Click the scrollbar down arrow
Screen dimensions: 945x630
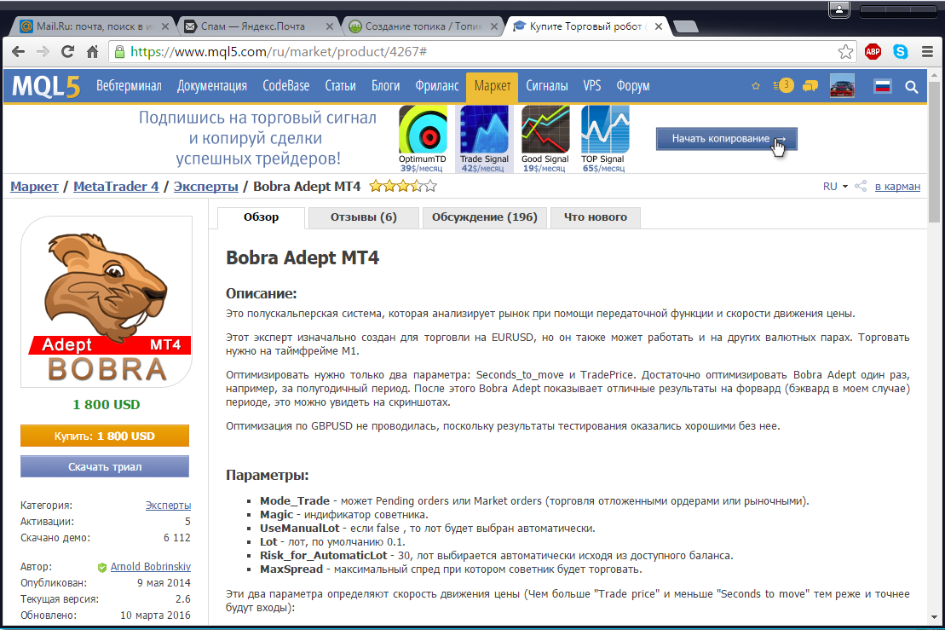coord(934,617)
